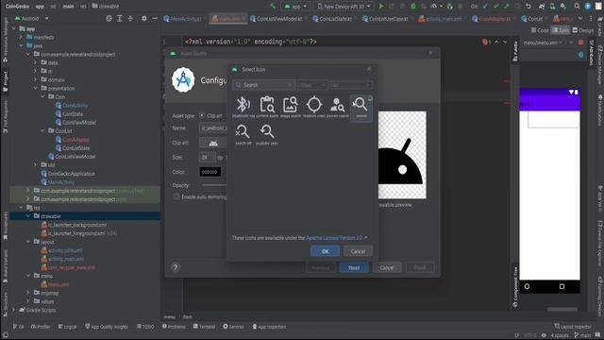
Task: Open ic_launcher_background.xml in the tree
Action: click(77, 225)
